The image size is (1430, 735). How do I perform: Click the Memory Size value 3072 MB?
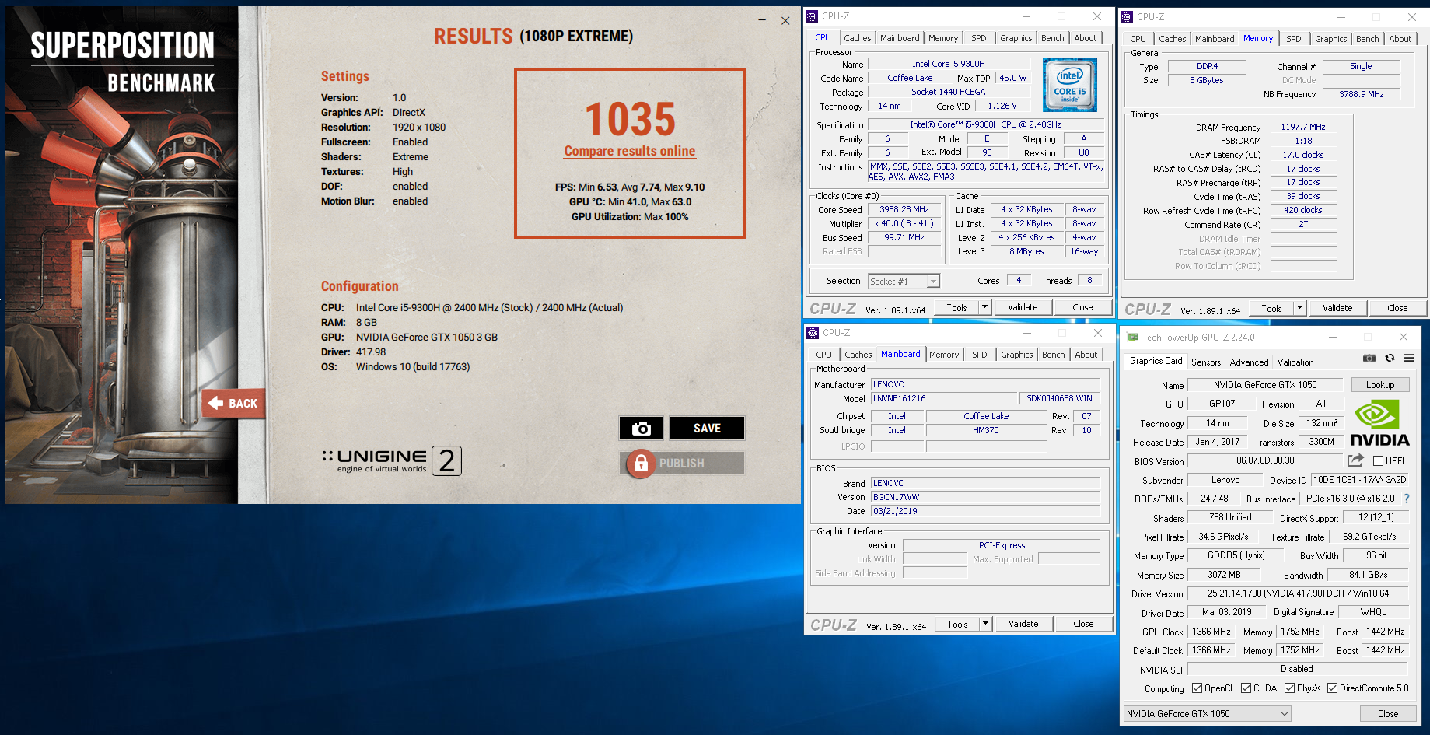coord(1224,575)
